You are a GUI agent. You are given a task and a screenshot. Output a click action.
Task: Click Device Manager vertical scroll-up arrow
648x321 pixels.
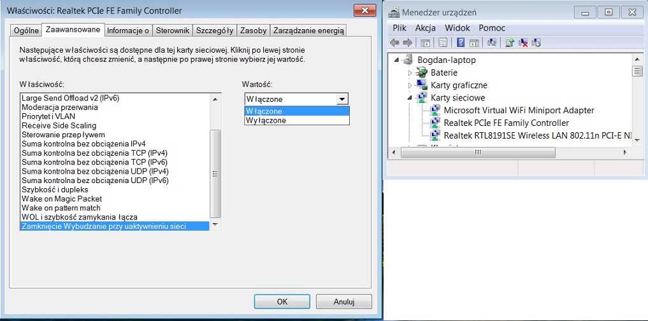(637, 60)
